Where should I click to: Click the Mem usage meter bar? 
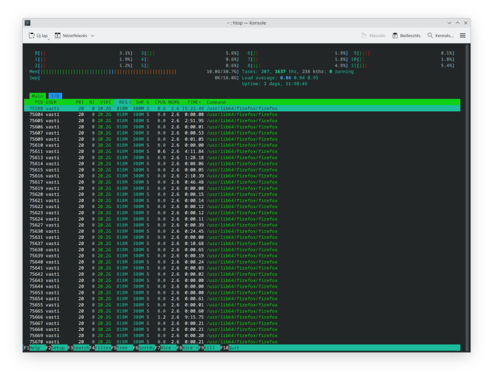pyautogui.click(x=134, y=72)
